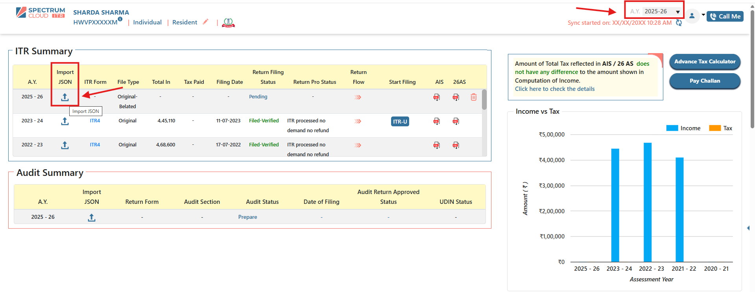Toggle the Income legend swatch in chart
The width and height of the screenshot is (755, 292).
point(672,128)
